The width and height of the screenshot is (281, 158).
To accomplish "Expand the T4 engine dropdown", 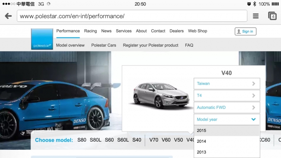I will [x=227, y=96].
